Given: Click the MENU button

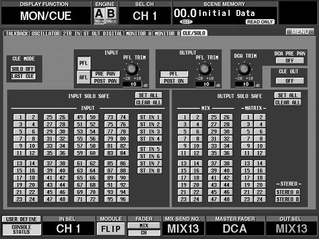Looking at the screenshot, I should 300,32.
